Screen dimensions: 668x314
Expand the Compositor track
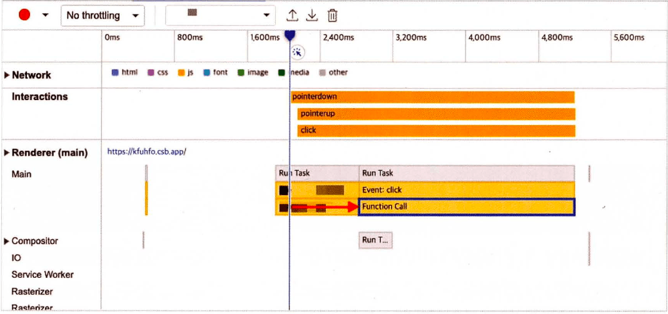pyautogui.click(x=7, y=241)
